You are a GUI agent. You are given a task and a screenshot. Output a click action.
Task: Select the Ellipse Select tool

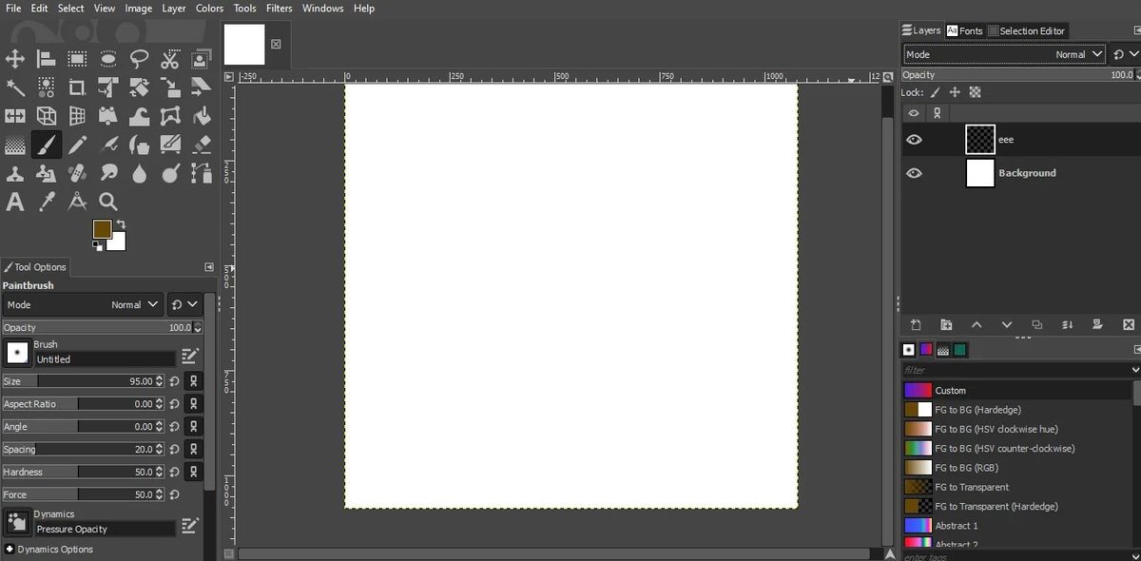[x=108, y=59]
